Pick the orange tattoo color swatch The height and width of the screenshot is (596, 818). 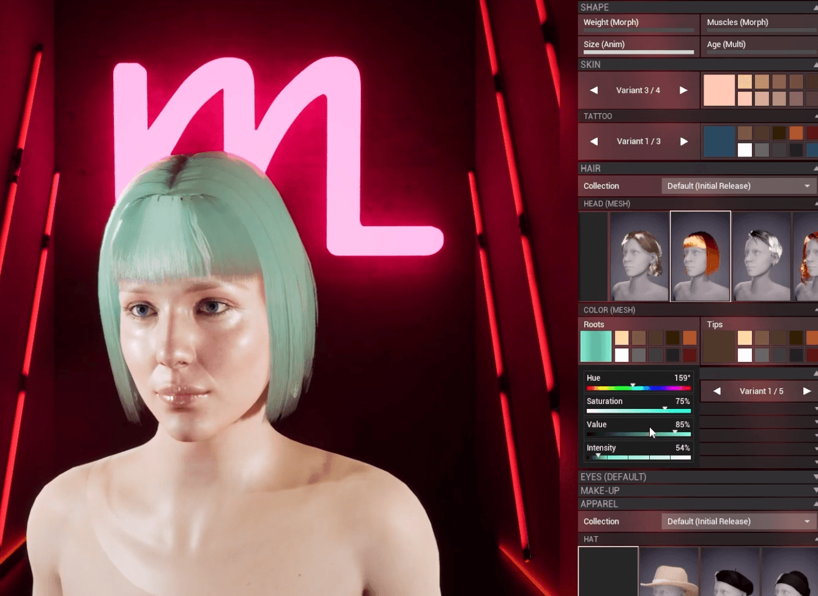coord(796,133)
